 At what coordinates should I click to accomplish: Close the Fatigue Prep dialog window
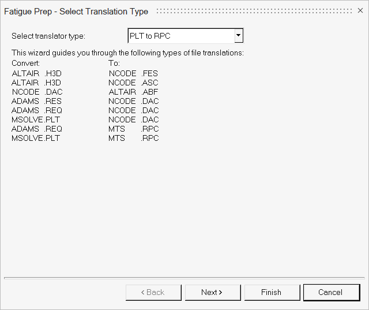click(x=360, y=11)
